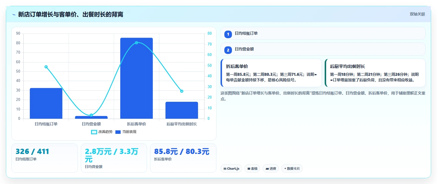Click the 表格 tag chip

pyautogui.click(x=252, y=169)
